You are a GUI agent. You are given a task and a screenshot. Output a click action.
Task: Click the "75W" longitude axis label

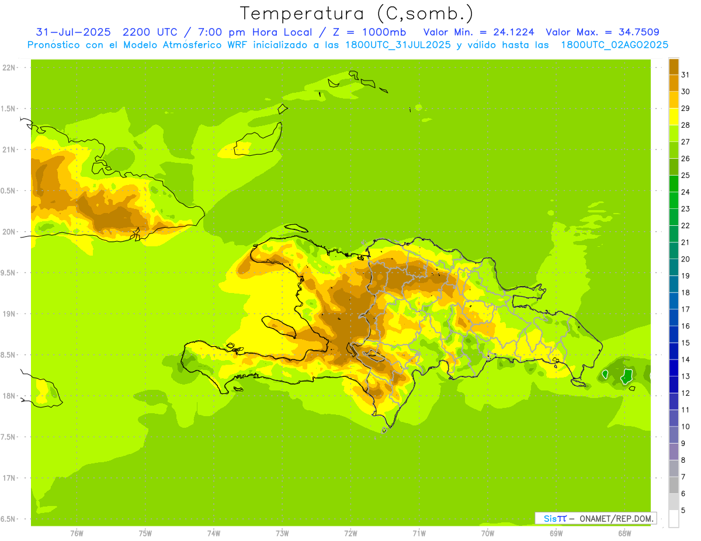145,533
